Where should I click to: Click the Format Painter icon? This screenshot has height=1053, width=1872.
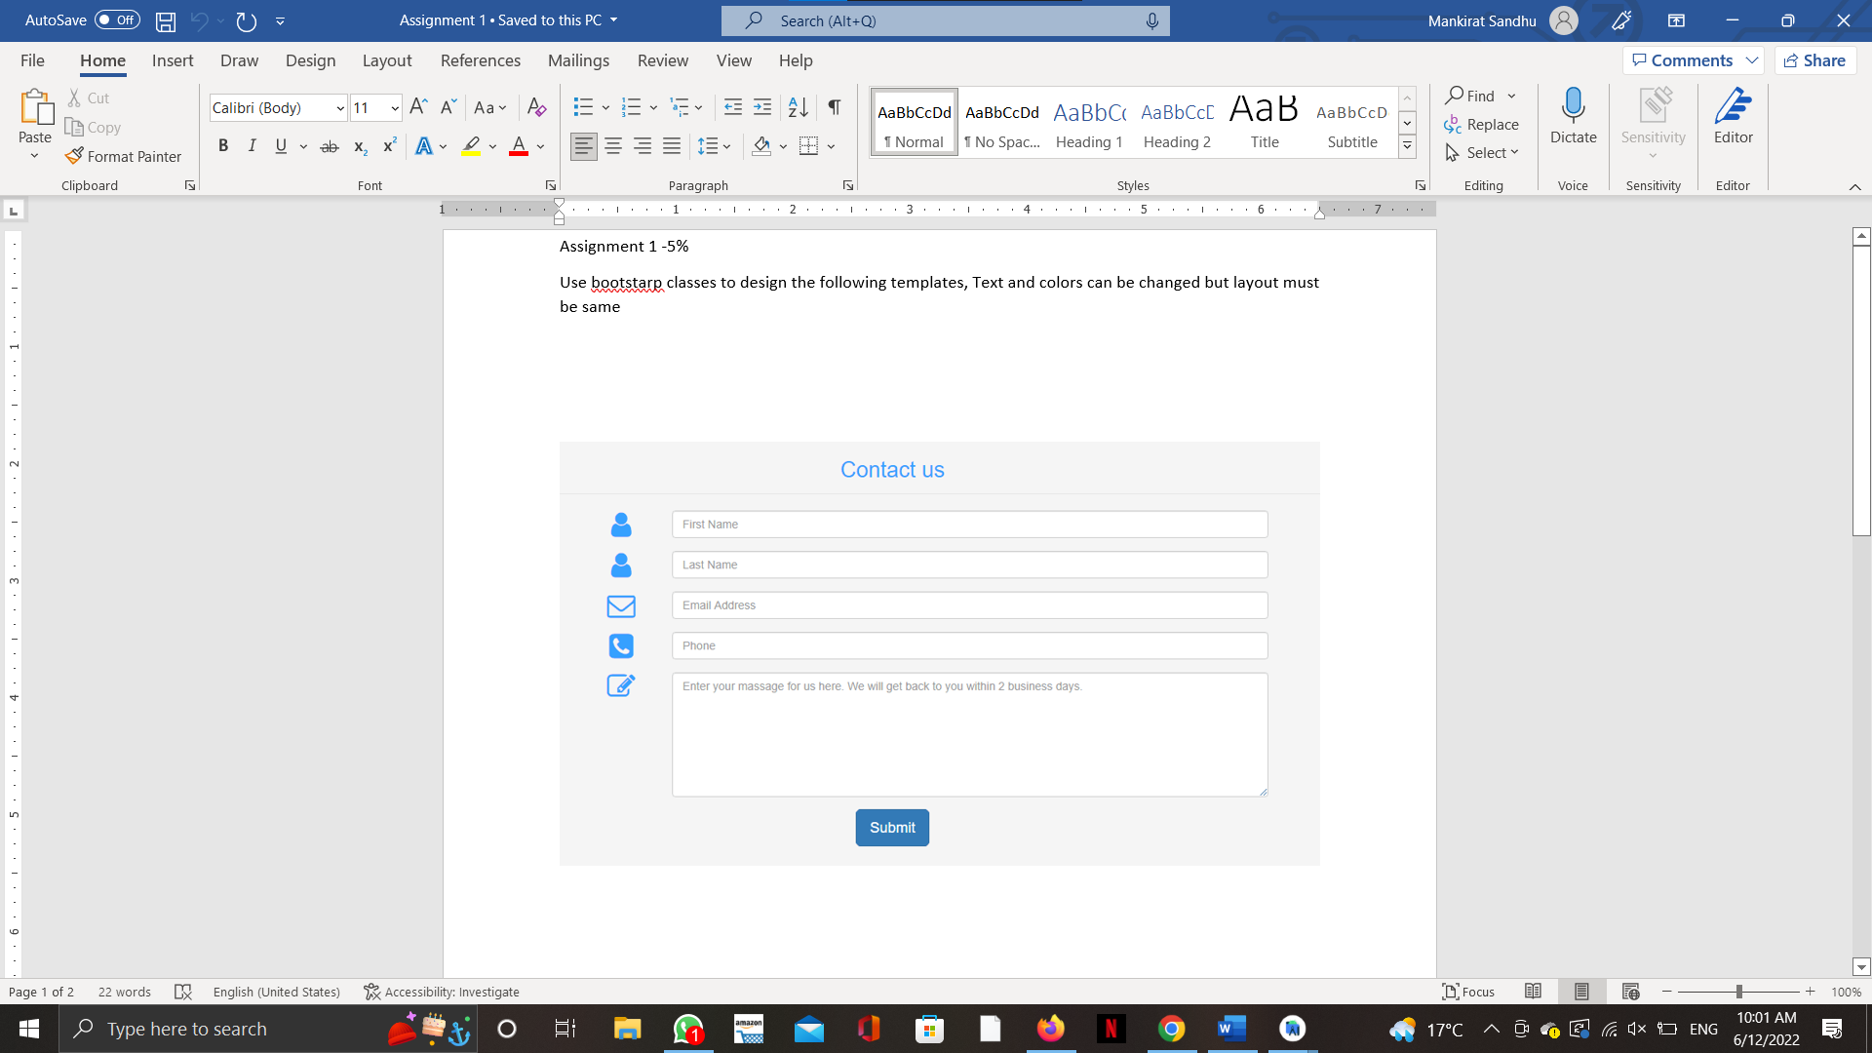pos(74,156)
